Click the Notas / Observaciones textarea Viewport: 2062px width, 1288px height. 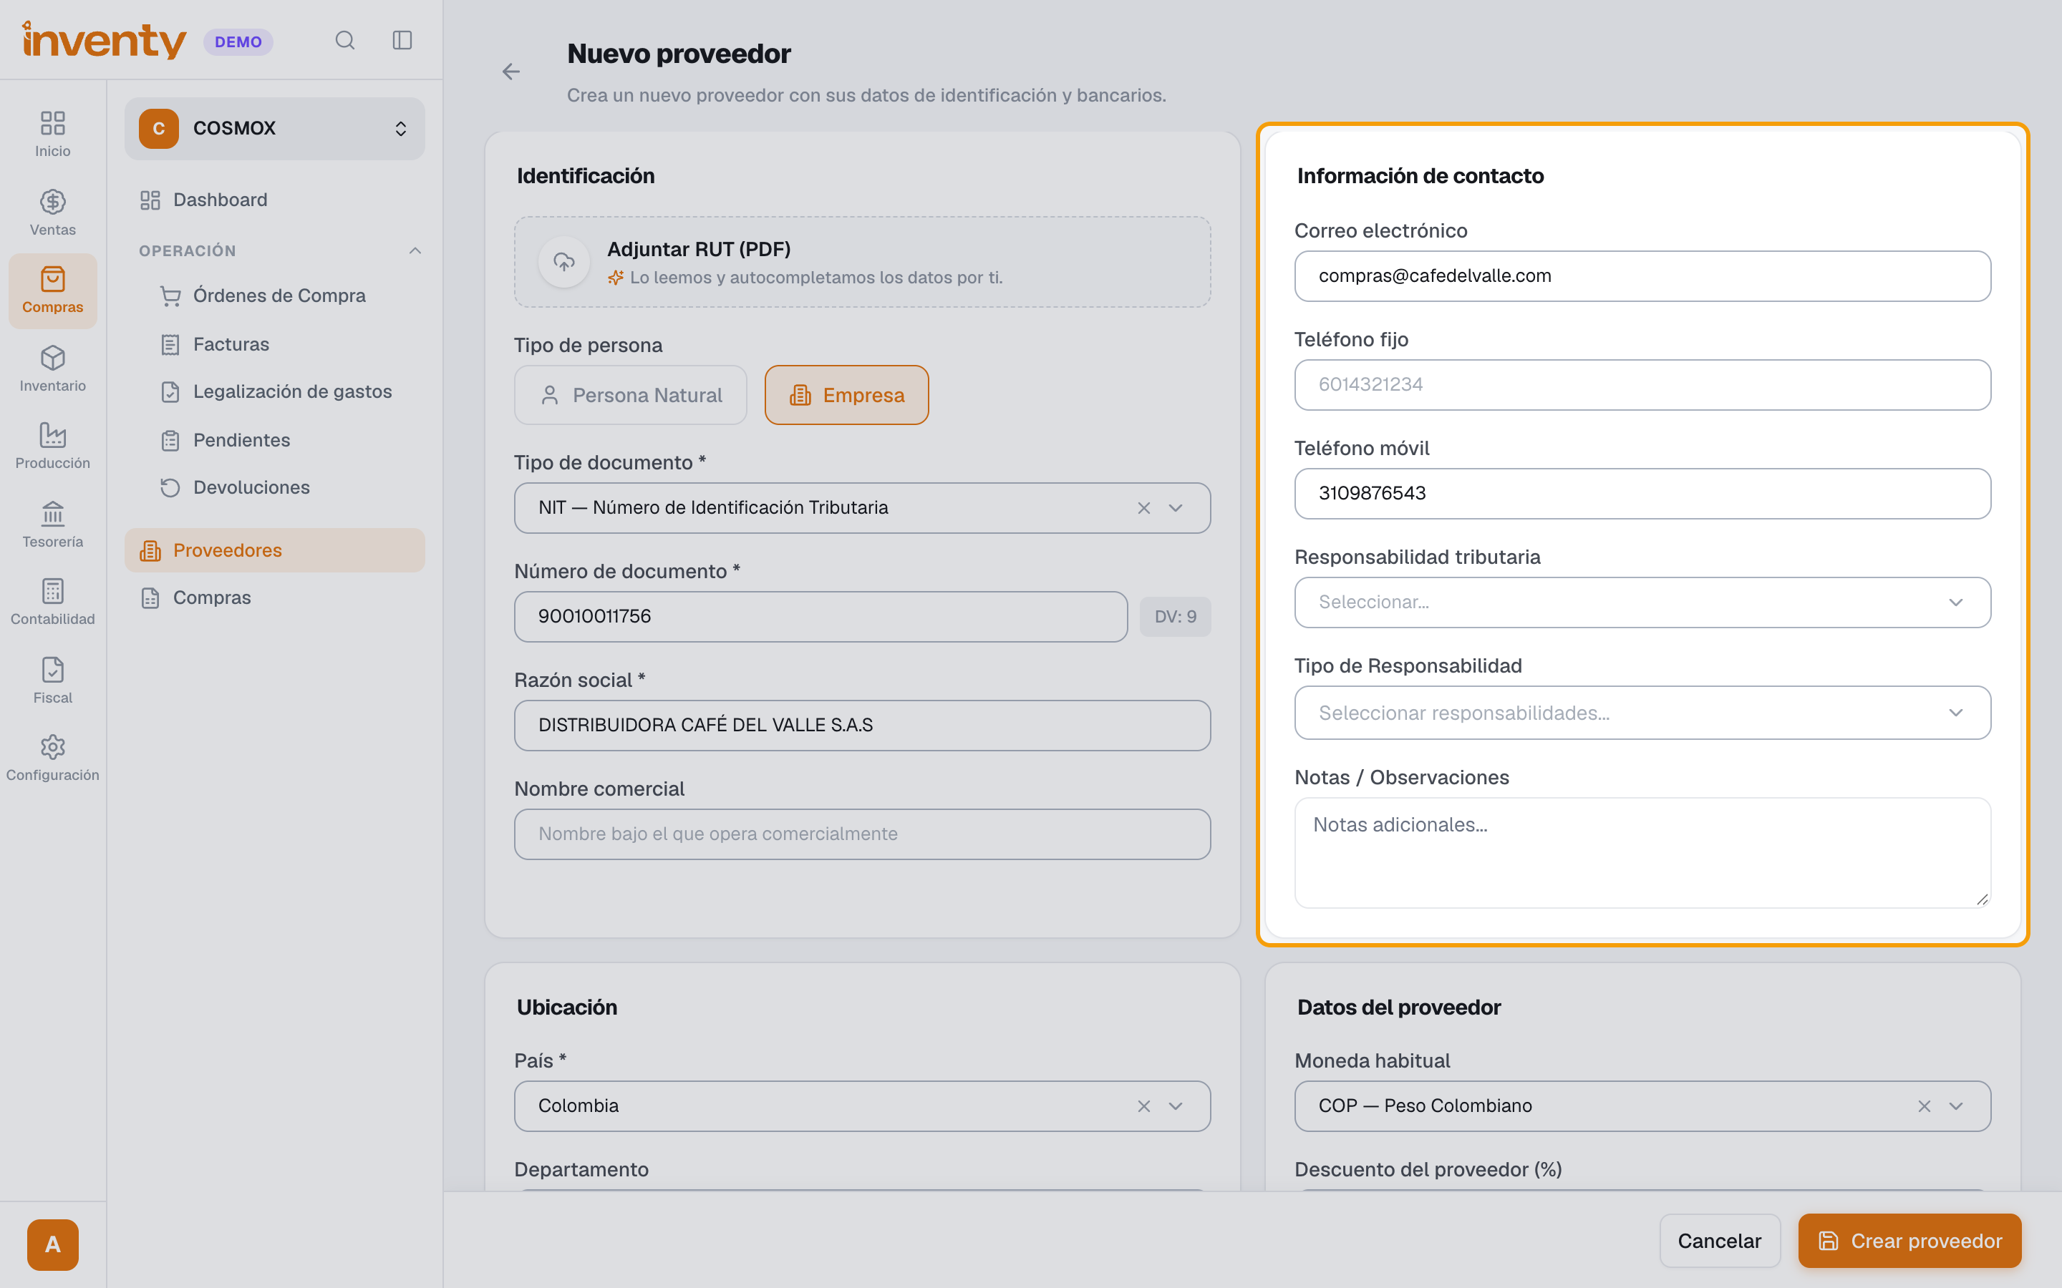point(1642,853)
